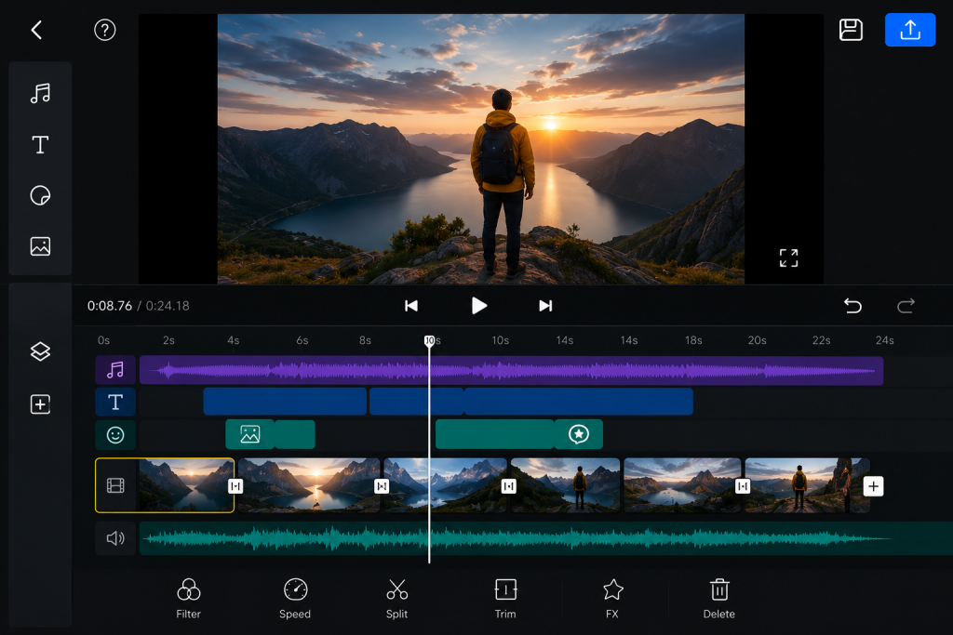Open the FX star tool
Screen dimensions: 953x635
[612, 599]
